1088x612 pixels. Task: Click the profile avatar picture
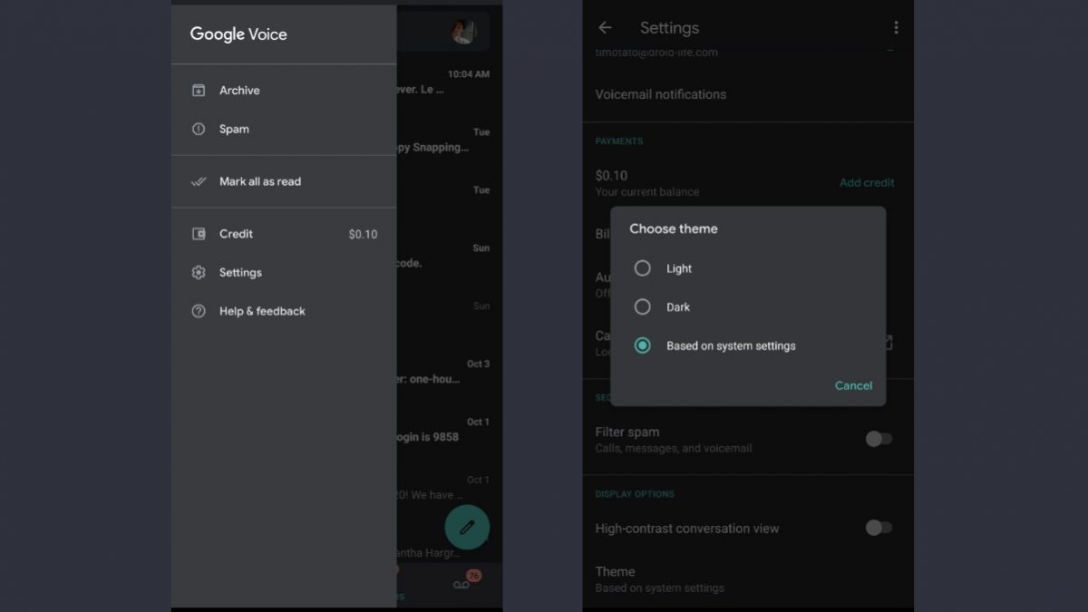[x=464, y=32]
